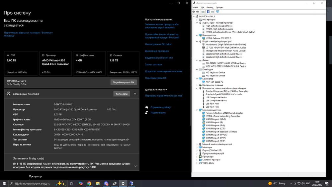
Task: Open Додаткові налаштування системи link
Action: 163,71
